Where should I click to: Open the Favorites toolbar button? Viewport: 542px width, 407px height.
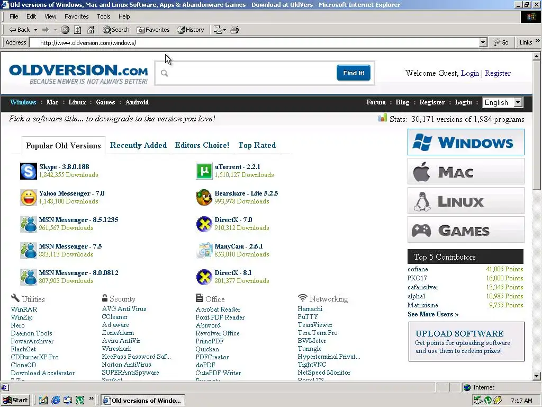point(153,30)
